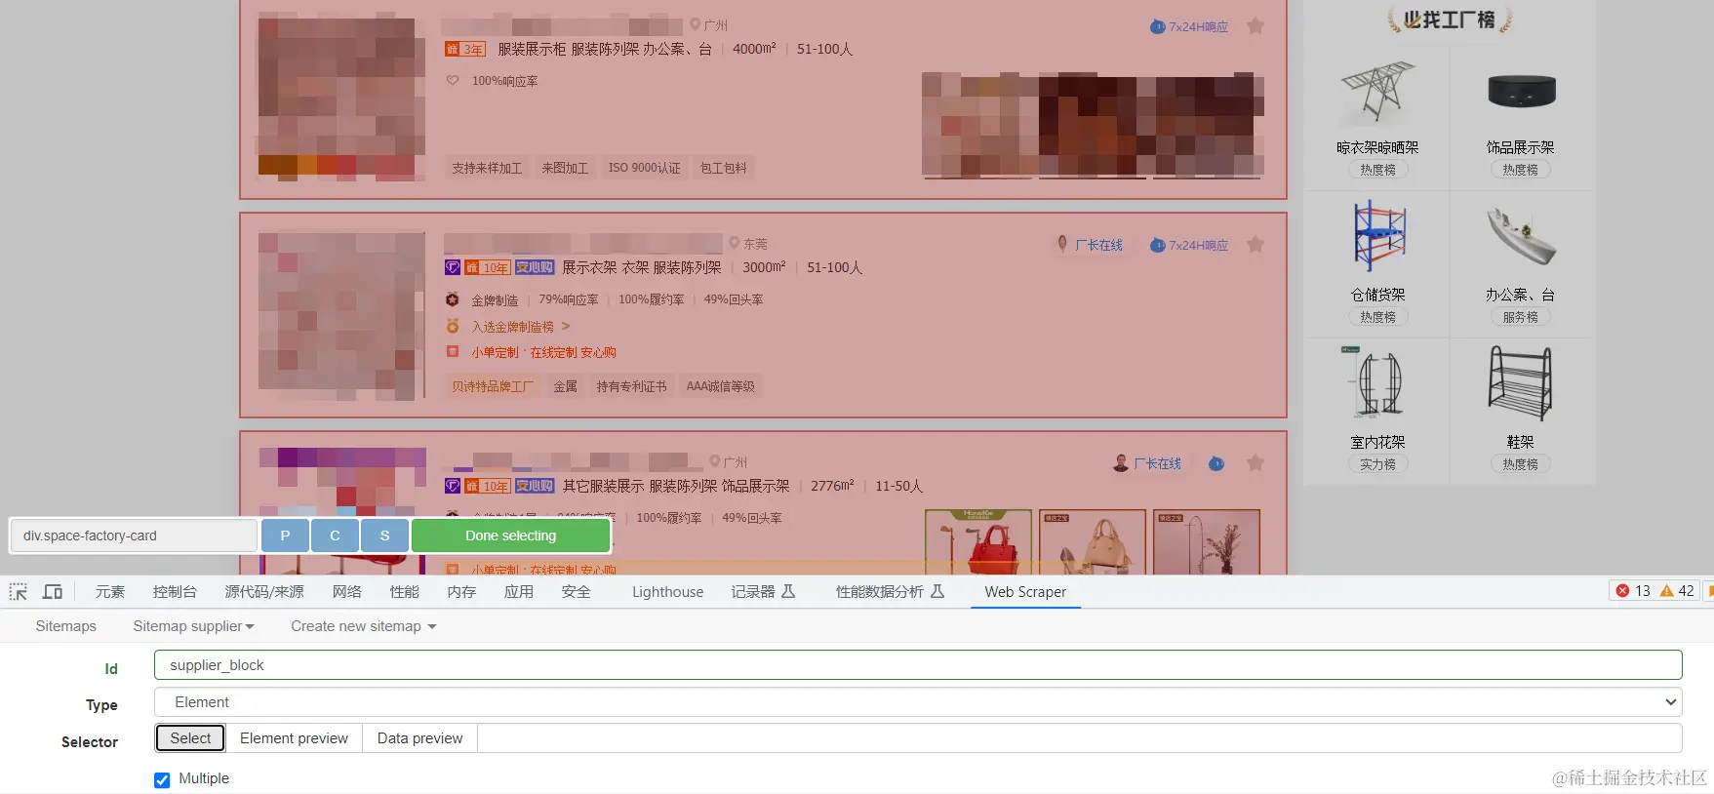
Task: Click the beige handbag product thumbnail
Action: pyautogui.click(x=1093, y=541)
